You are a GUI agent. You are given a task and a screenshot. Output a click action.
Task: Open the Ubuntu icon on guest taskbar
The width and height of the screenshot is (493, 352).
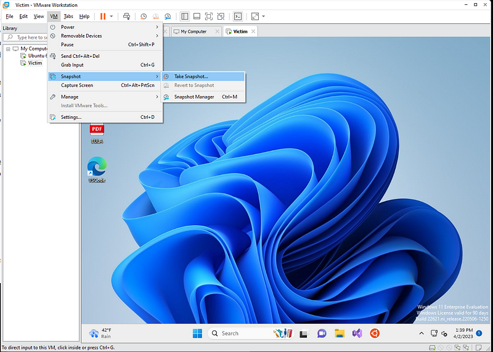[375, 334]
